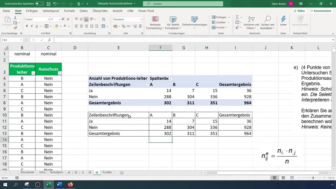This screenshot has width=336, height=189.
Task: Align text left in cell
Action: (x=76, y=26)
